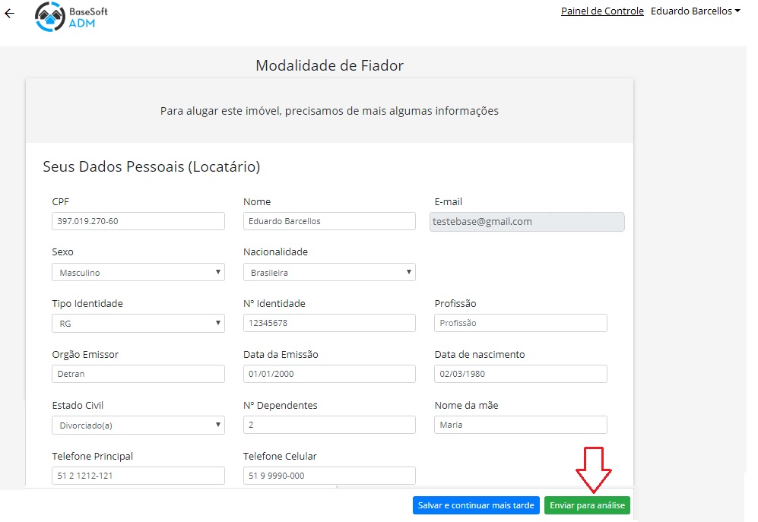Image resolution: width=758 pixels, height=522 pixels.
Task: Open the Sexo dropdown
Action: click(138, 272)
